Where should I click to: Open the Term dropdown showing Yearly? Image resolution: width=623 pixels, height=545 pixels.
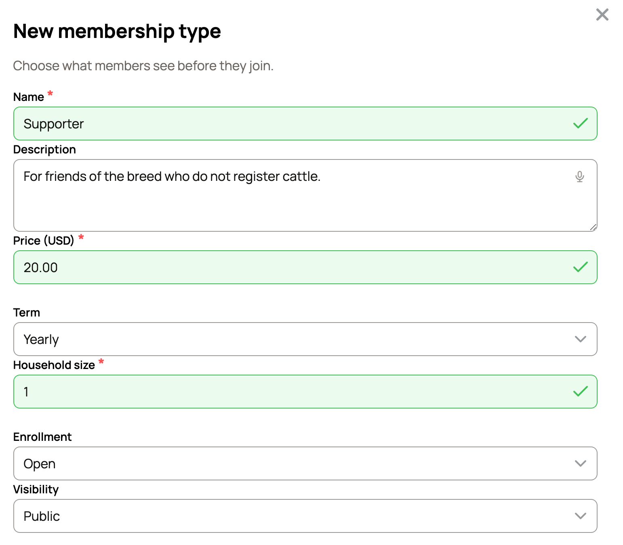tap(305, 339)
